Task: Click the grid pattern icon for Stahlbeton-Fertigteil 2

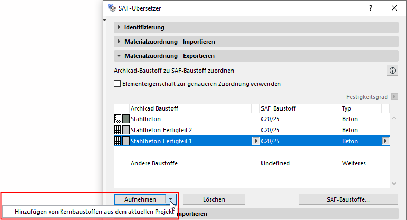Action: 118,130
